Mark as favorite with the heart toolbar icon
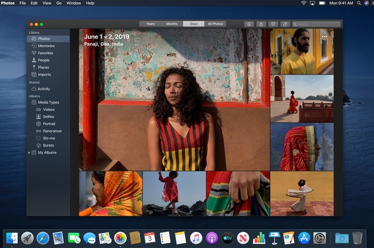 click(x=273, y=24)
